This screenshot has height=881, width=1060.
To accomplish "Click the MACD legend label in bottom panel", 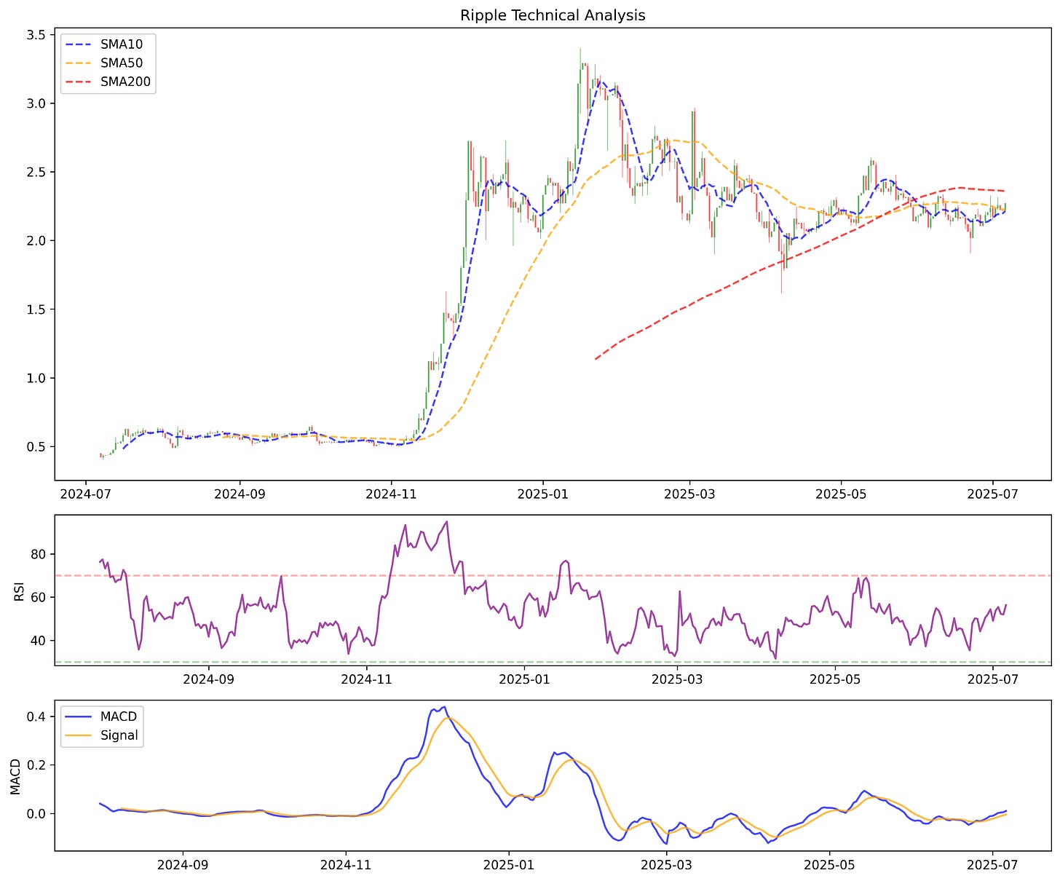I will tap(119, 716).
